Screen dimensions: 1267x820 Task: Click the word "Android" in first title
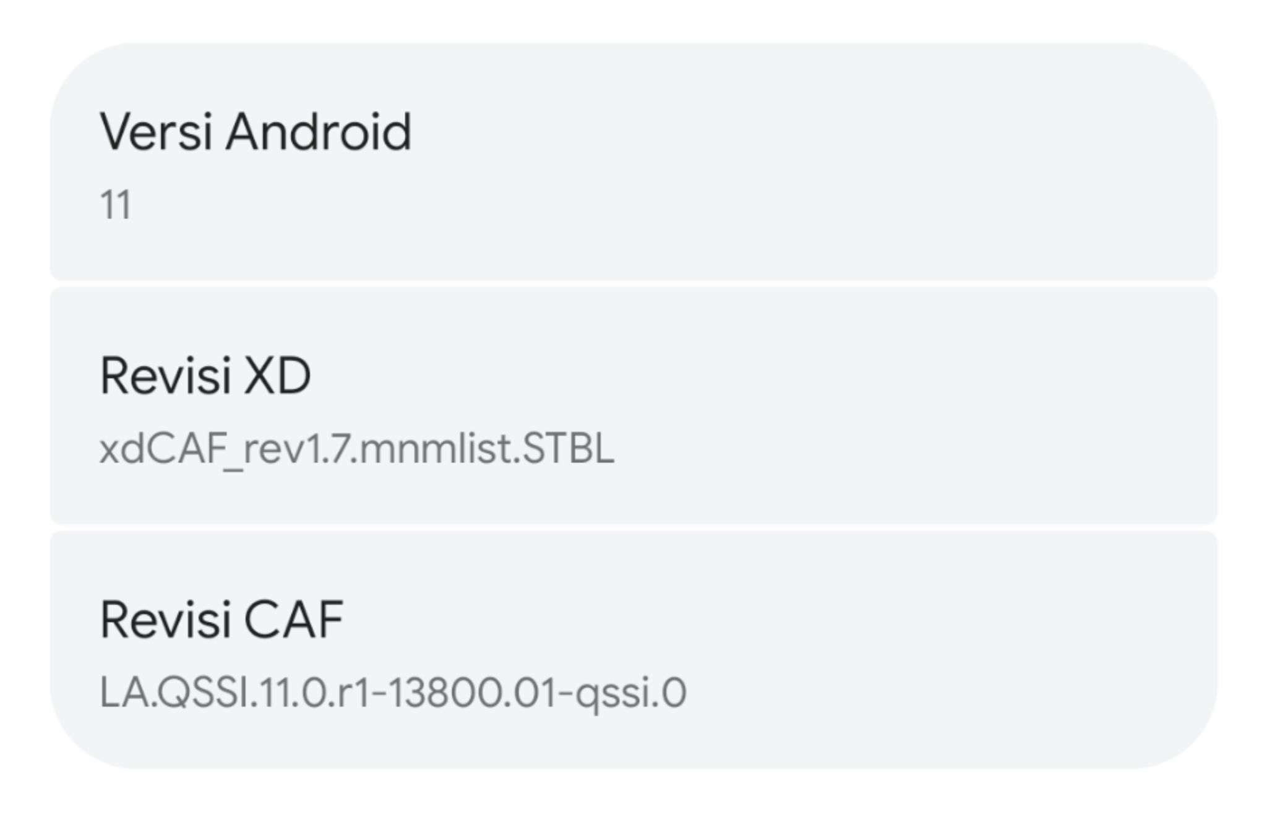tap(319, 132)
